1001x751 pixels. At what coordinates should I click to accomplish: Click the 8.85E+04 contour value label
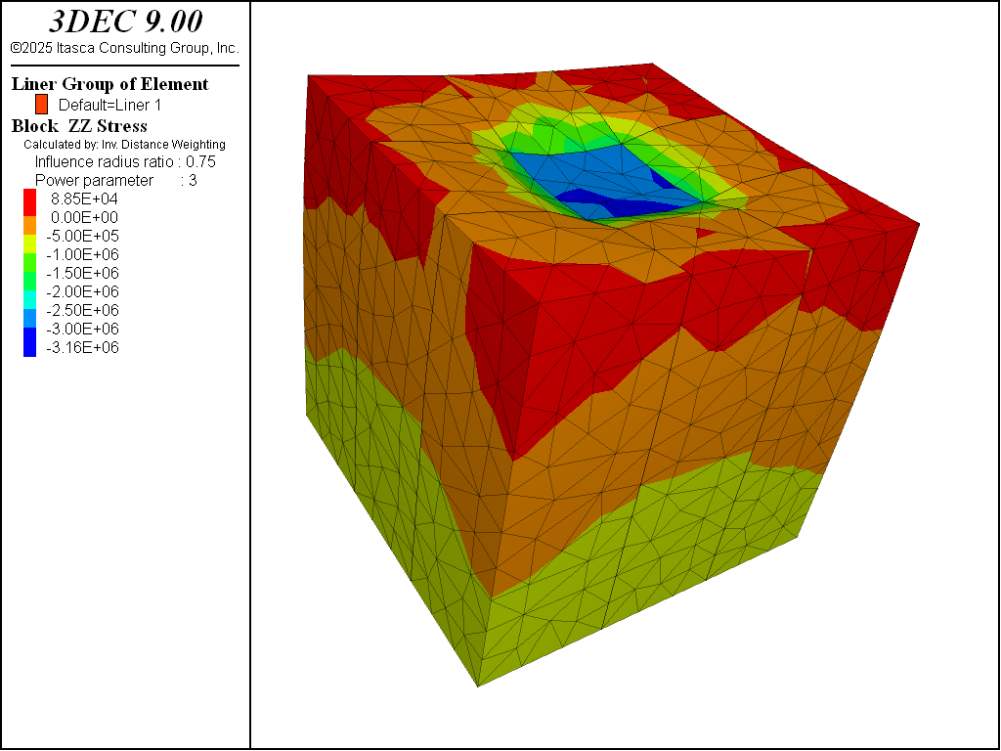click(x=84, y=199)
